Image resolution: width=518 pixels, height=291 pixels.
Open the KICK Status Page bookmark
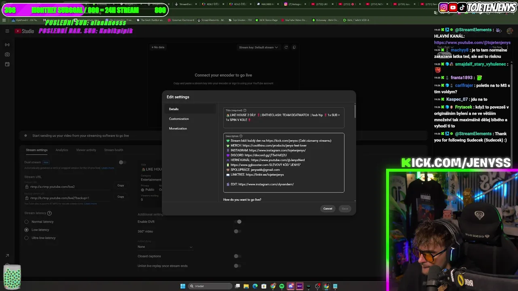click(x=266, y=20)
